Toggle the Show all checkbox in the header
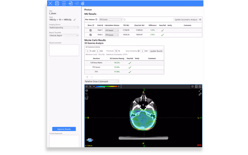Screen dimensions: 248x155 click(93, 25)
